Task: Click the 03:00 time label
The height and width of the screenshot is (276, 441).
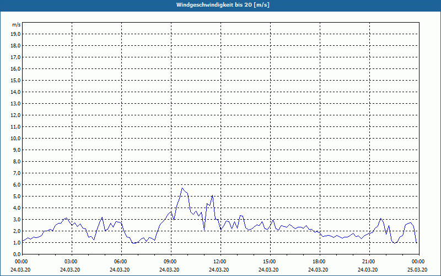Action: [x=71, y=262]
